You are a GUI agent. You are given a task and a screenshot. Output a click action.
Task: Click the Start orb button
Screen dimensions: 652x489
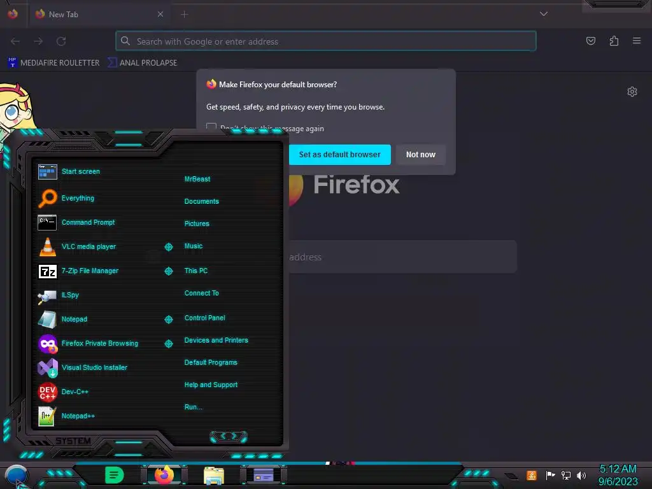(x=17, y=475)
